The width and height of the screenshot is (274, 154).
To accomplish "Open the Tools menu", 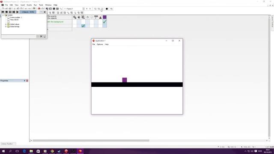I will 41,5.
